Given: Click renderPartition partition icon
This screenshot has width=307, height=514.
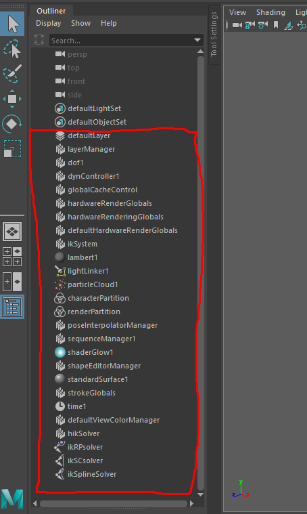Looking at the screenshot, I should click(60, 312).
